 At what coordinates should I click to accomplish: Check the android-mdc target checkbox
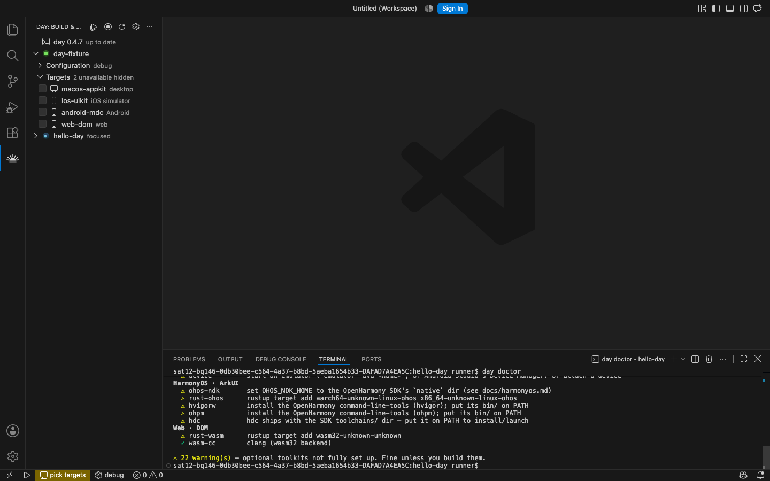43,112
